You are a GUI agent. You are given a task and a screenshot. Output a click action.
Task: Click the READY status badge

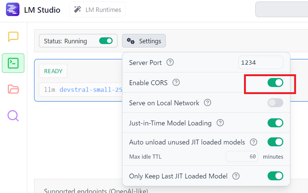53,71
